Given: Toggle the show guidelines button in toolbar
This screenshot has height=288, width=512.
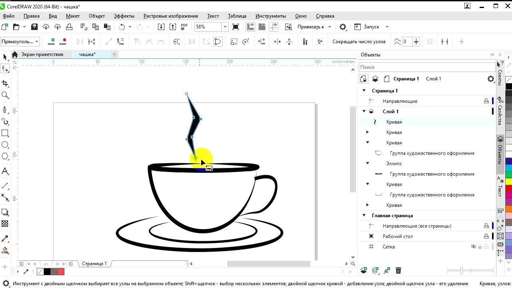Looking at the screenshot, I should 274,27.
